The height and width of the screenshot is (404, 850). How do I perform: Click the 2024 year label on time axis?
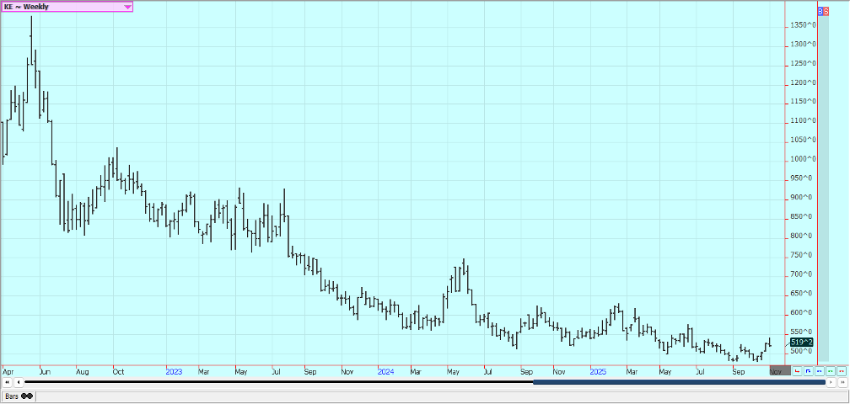385,371
